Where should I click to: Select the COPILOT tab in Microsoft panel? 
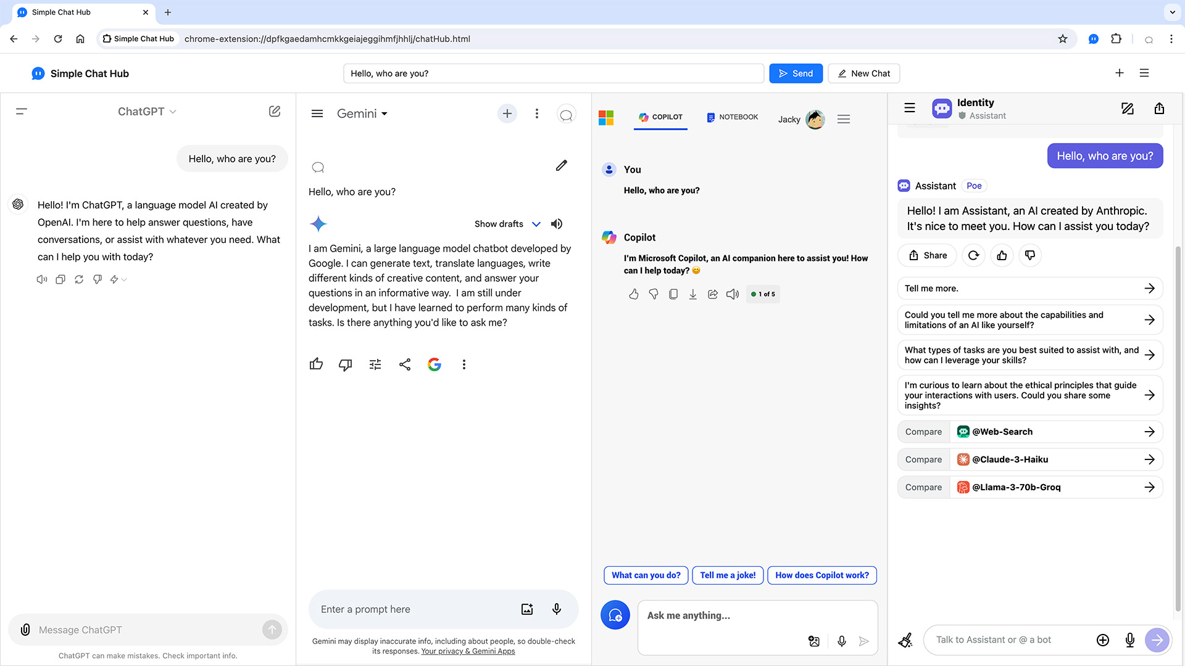tap(660, 117)
